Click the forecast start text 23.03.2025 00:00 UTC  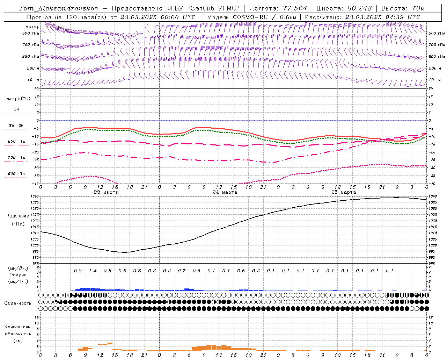click(157, 17)
